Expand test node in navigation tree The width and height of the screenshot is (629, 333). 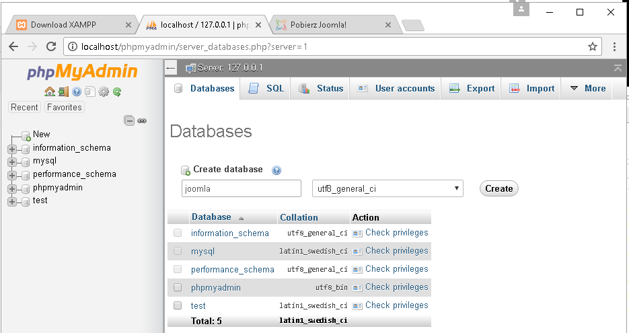tap(12, 201)
